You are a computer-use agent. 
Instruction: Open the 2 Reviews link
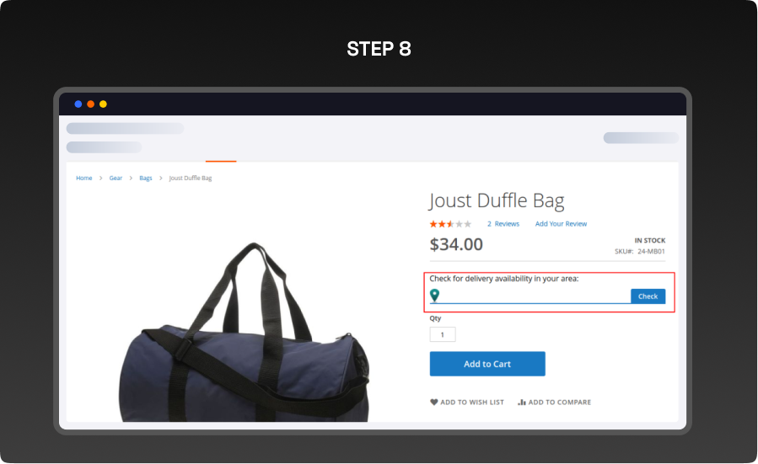point(503,224)
